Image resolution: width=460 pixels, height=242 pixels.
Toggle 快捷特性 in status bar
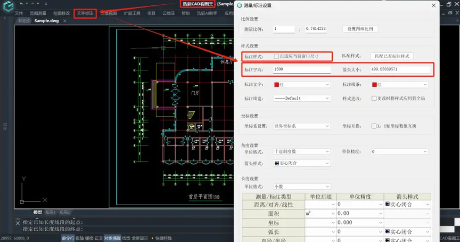tap(163, 238)
